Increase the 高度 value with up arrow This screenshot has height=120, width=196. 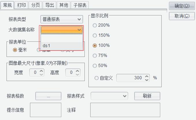77,71
